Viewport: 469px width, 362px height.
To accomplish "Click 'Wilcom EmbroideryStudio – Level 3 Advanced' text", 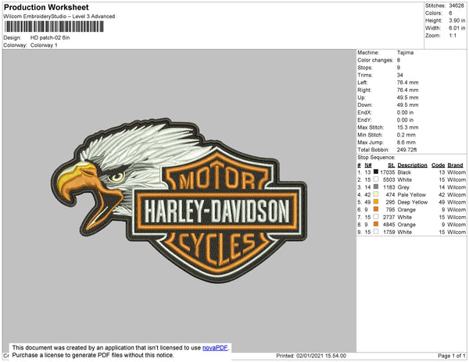I will pyautogui.click(x=59, y=16).
